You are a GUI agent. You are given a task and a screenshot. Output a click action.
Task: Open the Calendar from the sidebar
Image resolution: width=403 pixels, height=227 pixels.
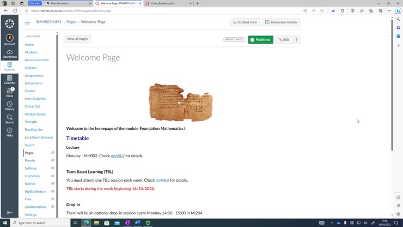(x=9, y=80)
